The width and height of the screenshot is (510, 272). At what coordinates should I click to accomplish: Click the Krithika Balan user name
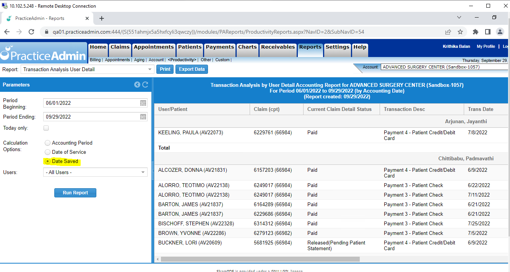[456, 46]
